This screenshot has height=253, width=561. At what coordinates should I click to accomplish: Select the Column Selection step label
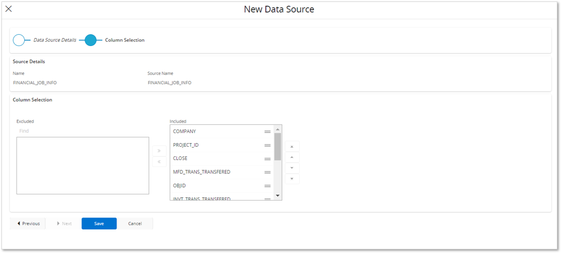point(124,40)
